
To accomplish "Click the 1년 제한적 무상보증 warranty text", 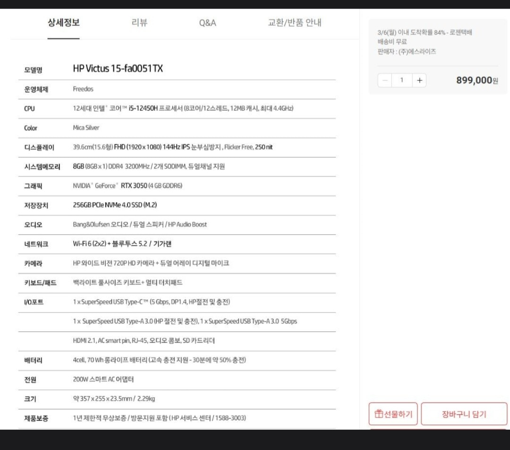I will click(x=160, y=418).
